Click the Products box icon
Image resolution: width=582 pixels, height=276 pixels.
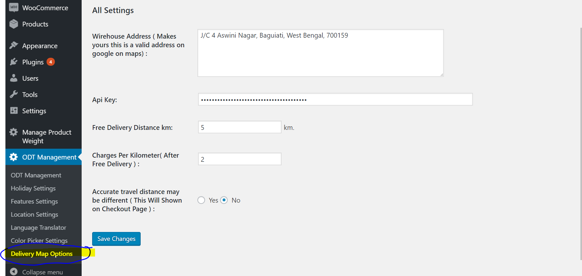click(x=14, y=24)
